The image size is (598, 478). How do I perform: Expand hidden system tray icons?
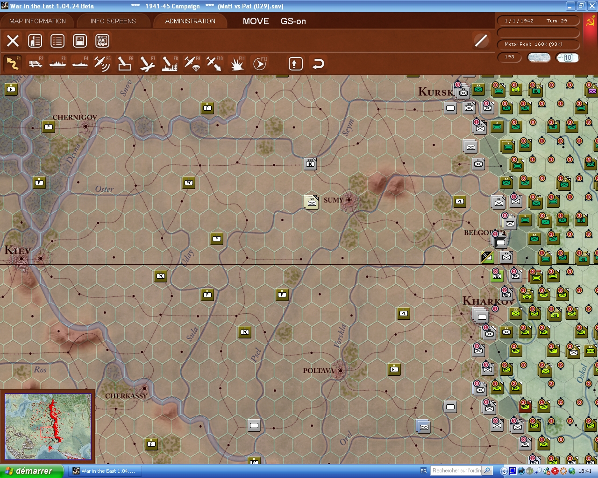pyautogui.click(x=504, y=471)
